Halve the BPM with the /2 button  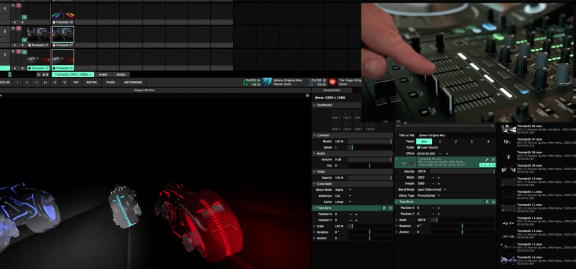pyautogui.click(x=55, y=82)
